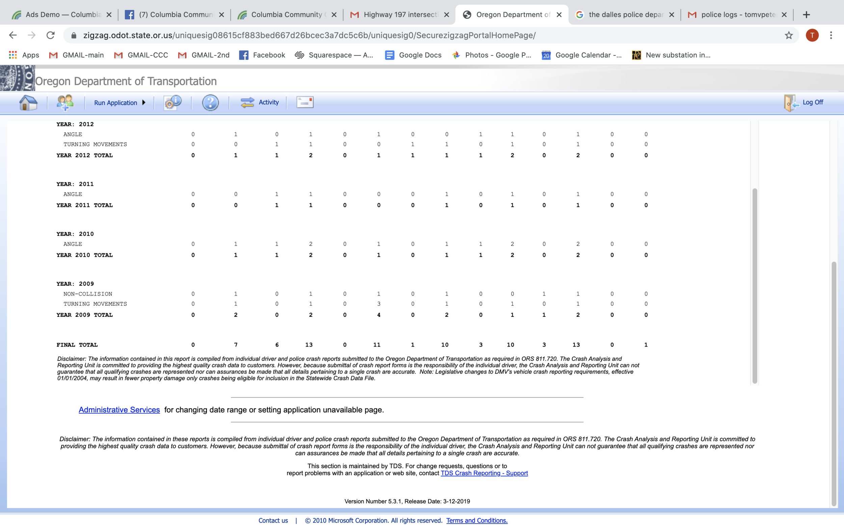
Task: Click the application info magnifier icon
Action: coord(173,102)
